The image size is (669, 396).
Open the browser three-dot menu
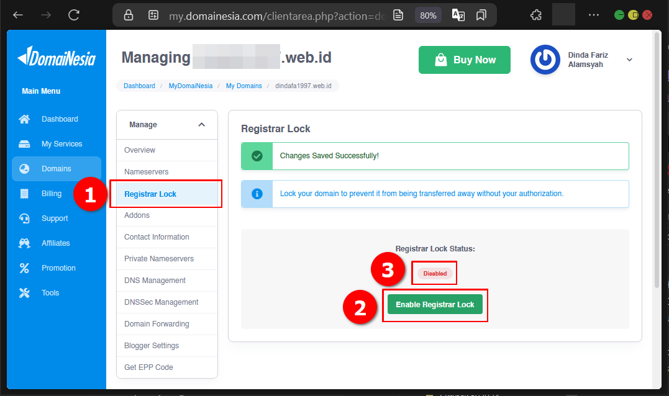tap(593, 15)
